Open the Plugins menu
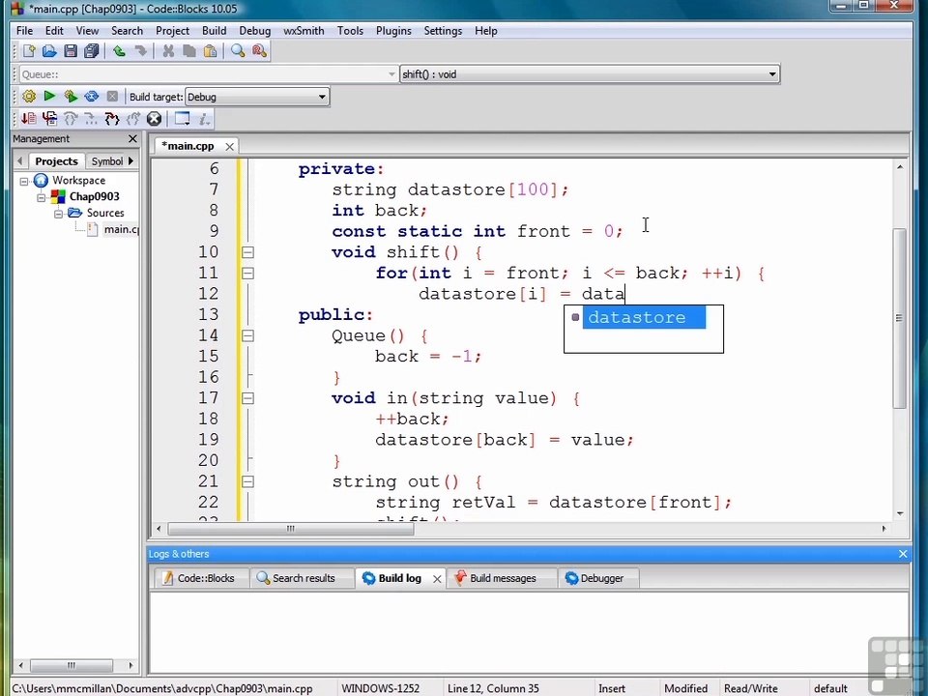Screen dimensions: 928x696 (x=393, y=31)
